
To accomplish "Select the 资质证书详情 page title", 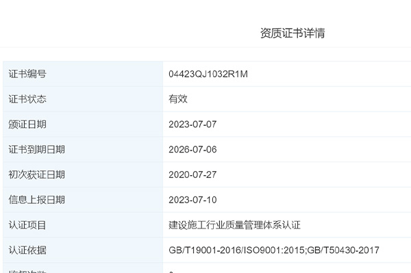I will pos(292,34).
